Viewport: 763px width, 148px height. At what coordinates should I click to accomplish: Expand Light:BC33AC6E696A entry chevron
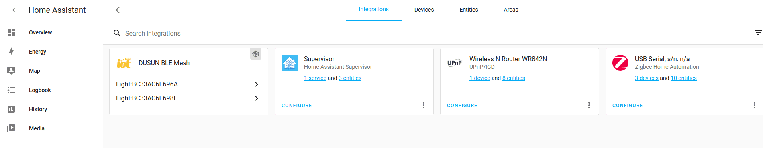[x=257, y=84]
